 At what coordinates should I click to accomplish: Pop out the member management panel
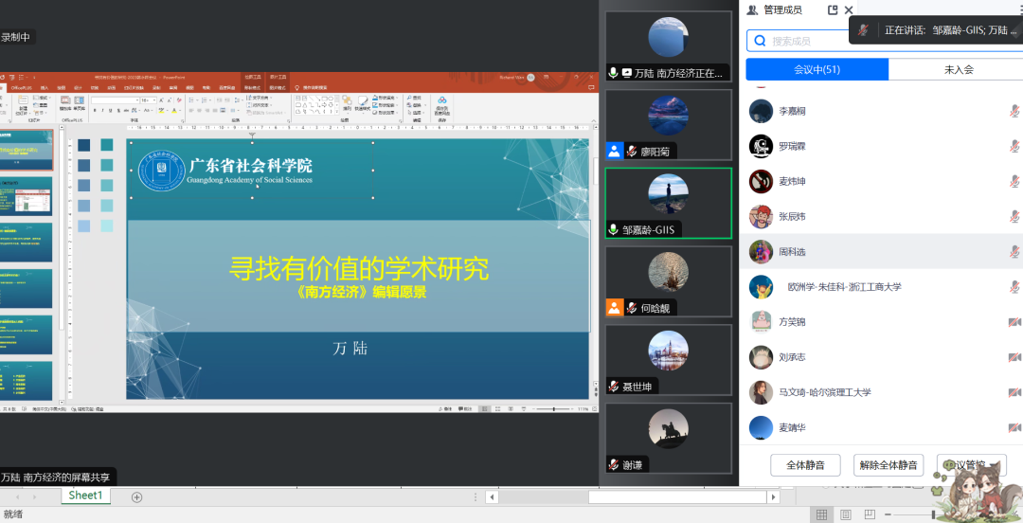click(833, 10)
